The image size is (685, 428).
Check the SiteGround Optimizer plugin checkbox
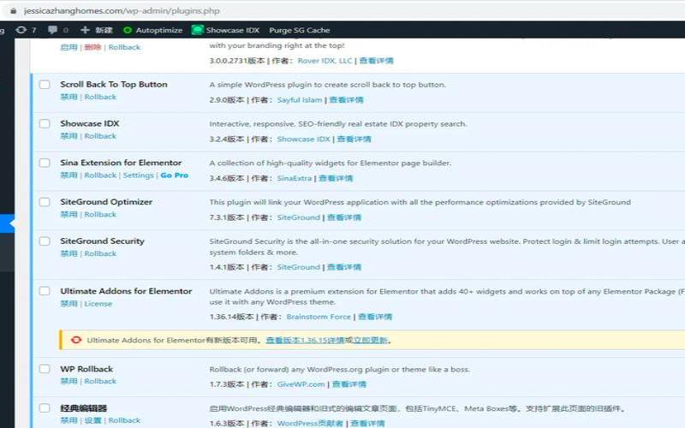click(45, 202)
